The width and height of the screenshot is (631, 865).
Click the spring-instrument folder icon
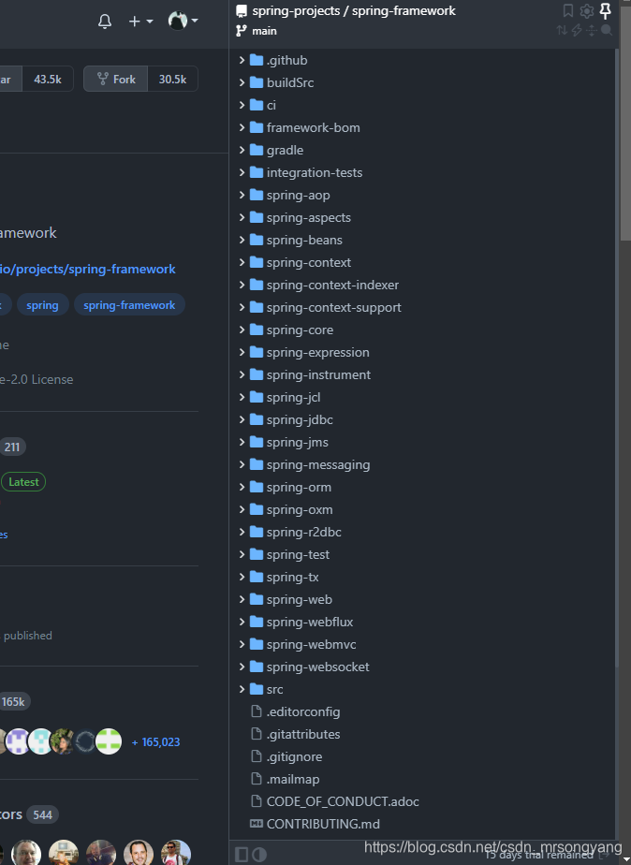tap(257, 374)
